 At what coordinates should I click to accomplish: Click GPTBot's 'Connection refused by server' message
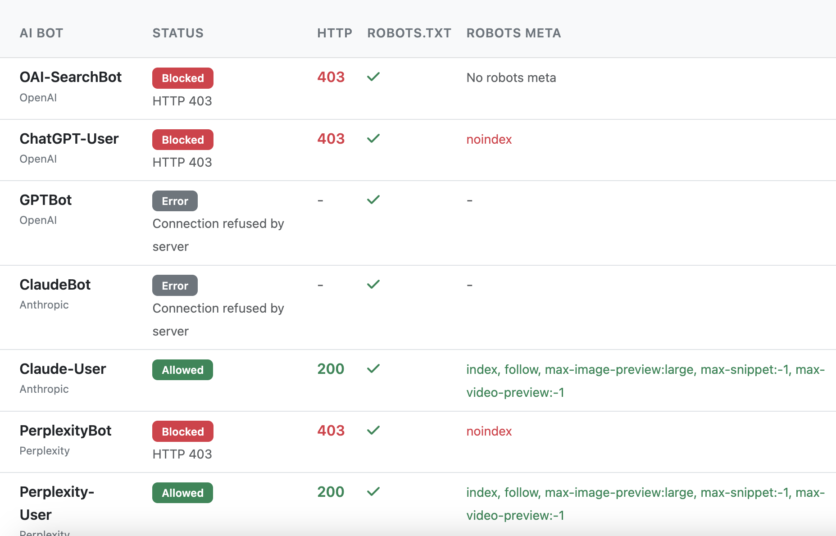click(218, 235)
